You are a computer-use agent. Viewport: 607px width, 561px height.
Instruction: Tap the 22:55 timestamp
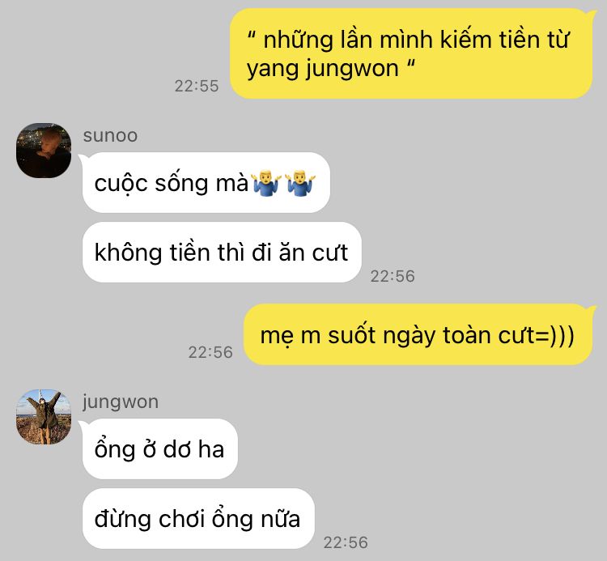click(x=197, y=86)
